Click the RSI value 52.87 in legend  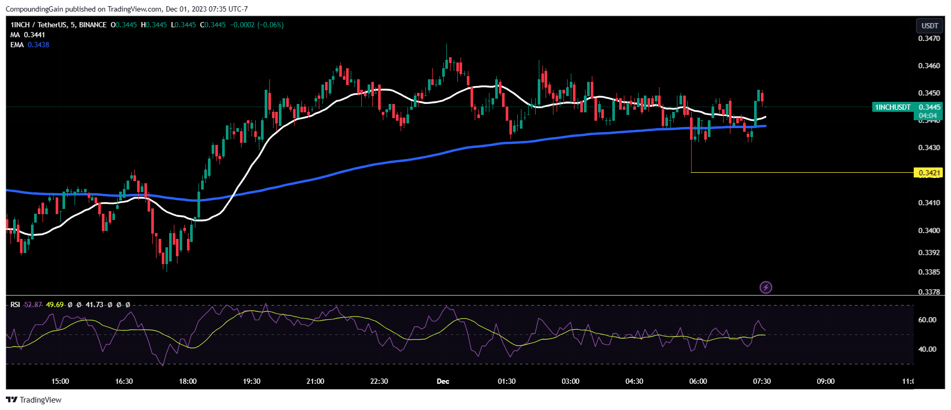point(33,304)
